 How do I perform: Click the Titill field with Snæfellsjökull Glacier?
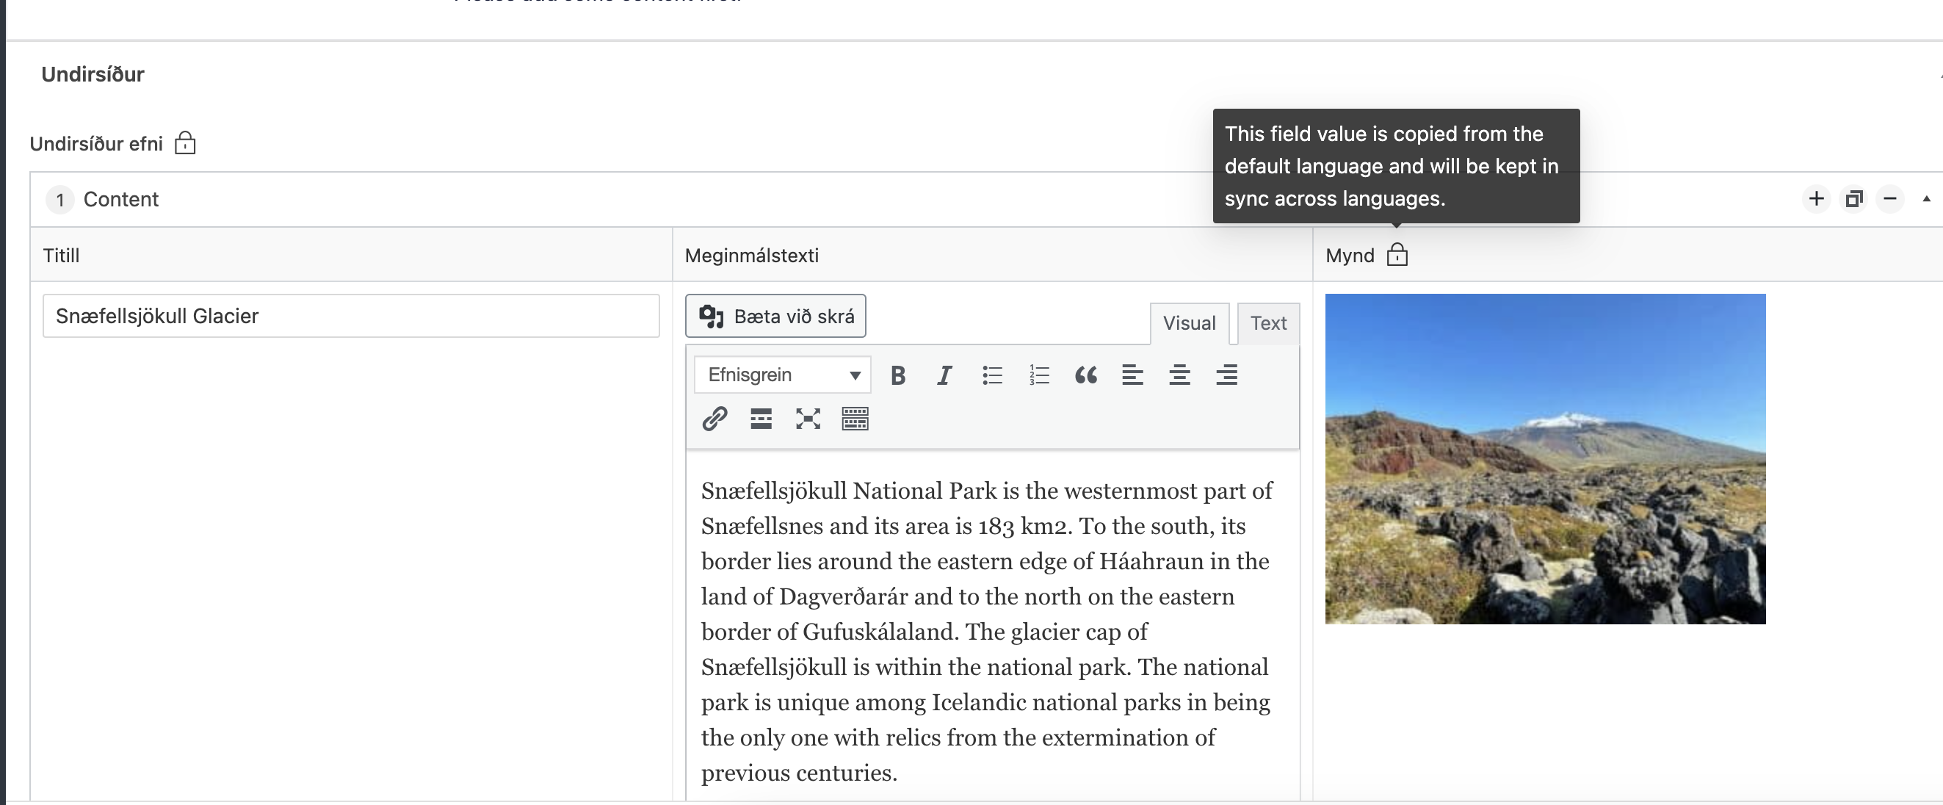(351, 316)
